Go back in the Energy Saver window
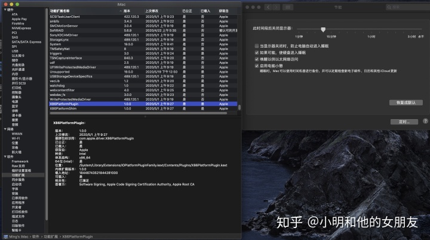Image resolution: width=430 pixels, height=240 pixels. (268, 7)
